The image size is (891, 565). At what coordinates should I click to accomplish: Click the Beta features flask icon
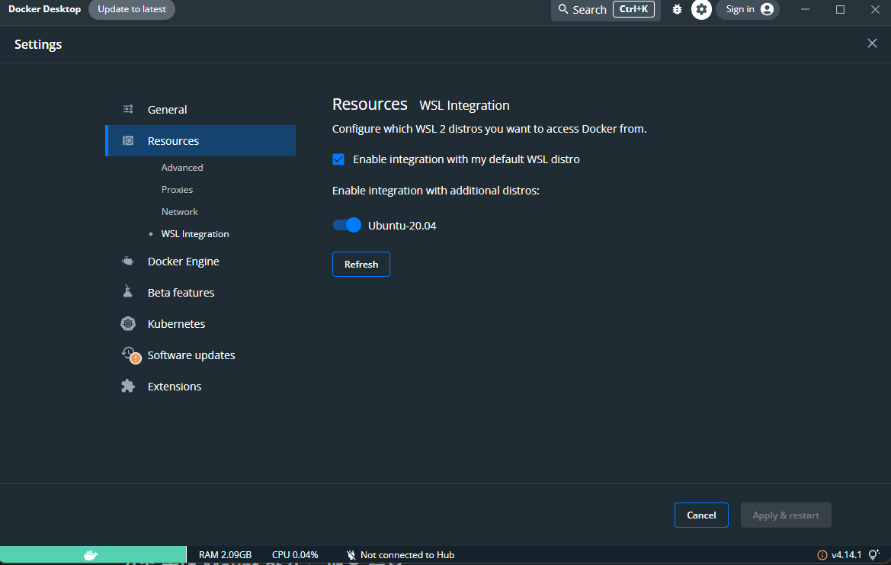point(128,291)
